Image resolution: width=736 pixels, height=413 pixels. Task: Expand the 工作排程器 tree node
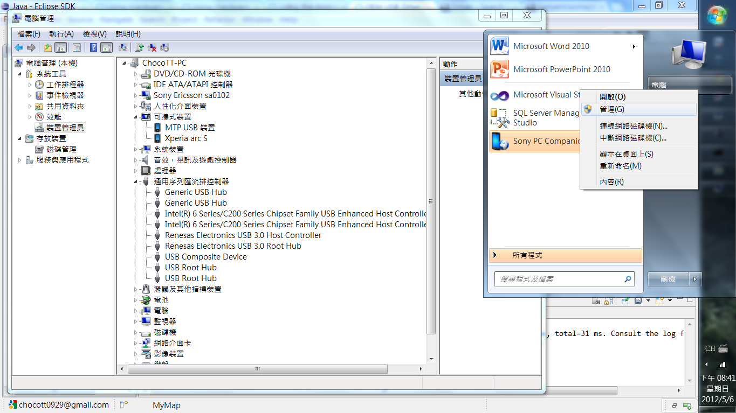coord(30,85)
